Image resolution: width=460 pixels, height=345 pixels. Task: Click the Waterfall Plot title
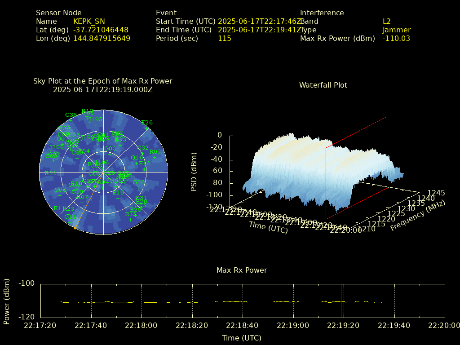(323, 85)
